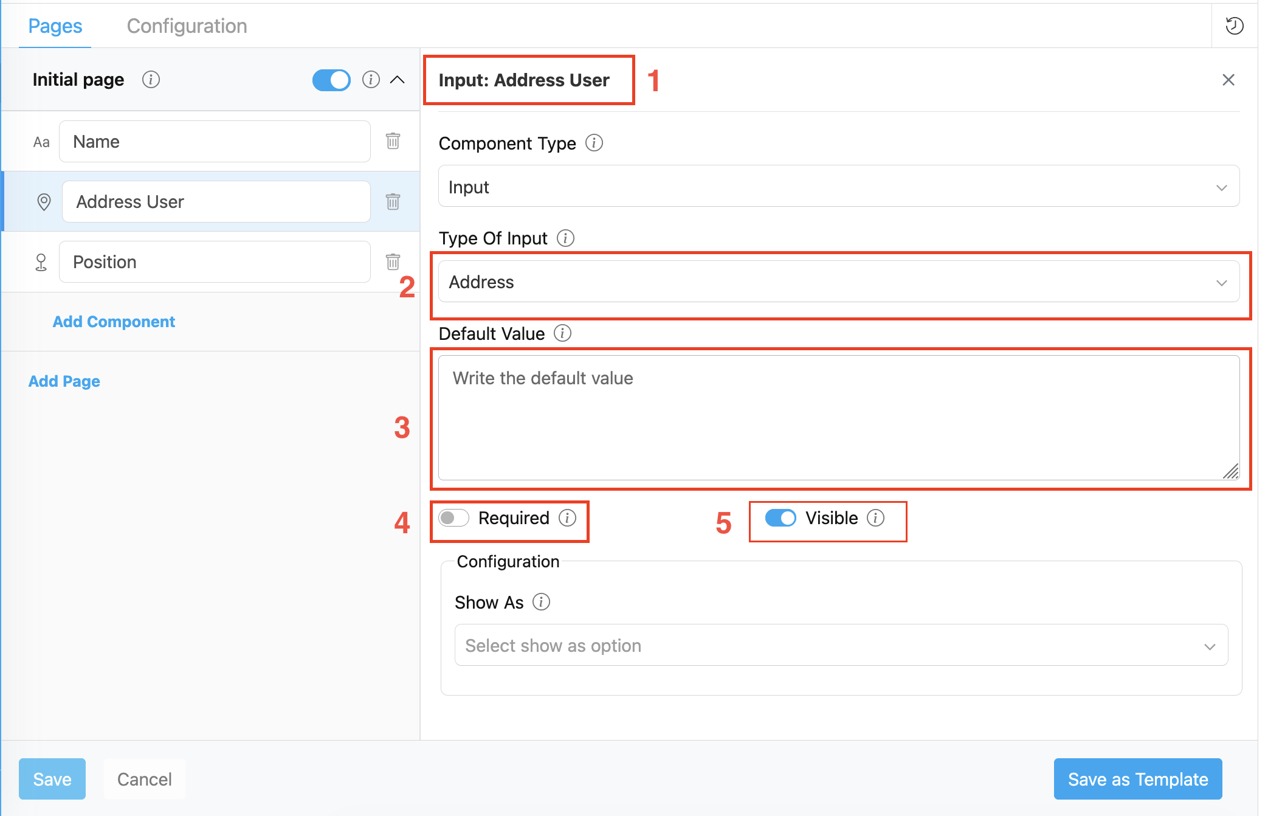Click the Cancel button
The image size is (1268, 816).
(145, 779)
